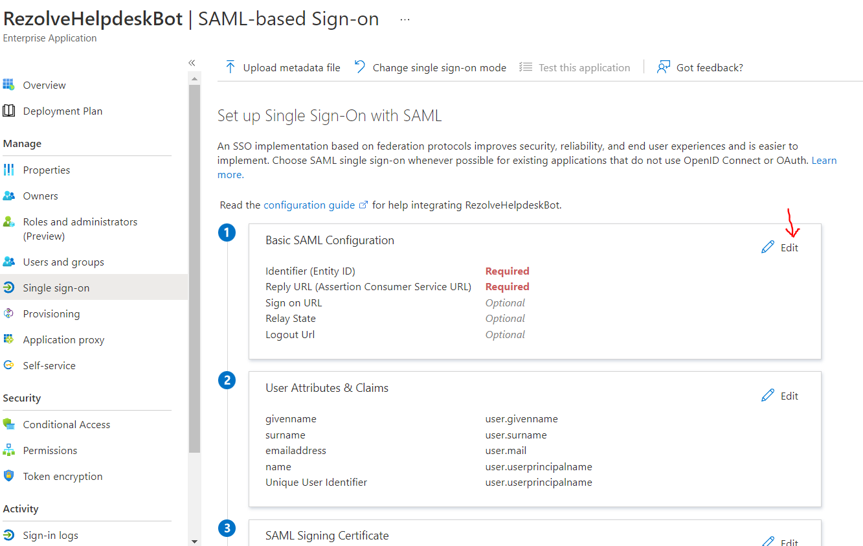Click the Sign-in logs icon

tap(8, 535)
